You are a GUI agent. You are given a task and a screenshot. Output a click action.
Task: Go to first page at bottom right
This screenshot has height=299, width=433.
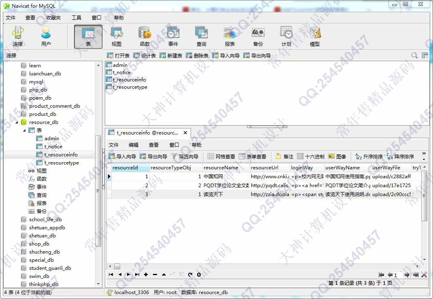coord(381,275)
